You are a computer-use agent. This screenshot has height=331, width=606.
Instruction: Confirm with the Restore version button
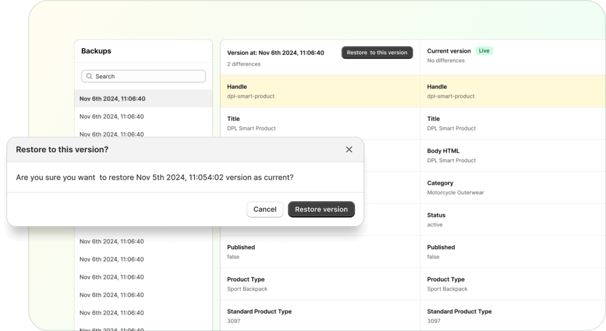[321, 209]
